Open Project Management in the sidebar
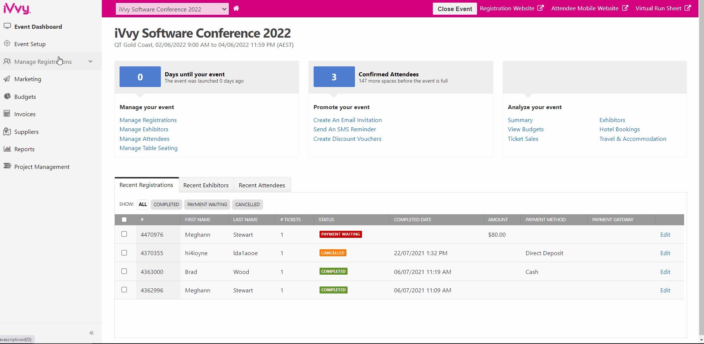 tap(42, 167)
